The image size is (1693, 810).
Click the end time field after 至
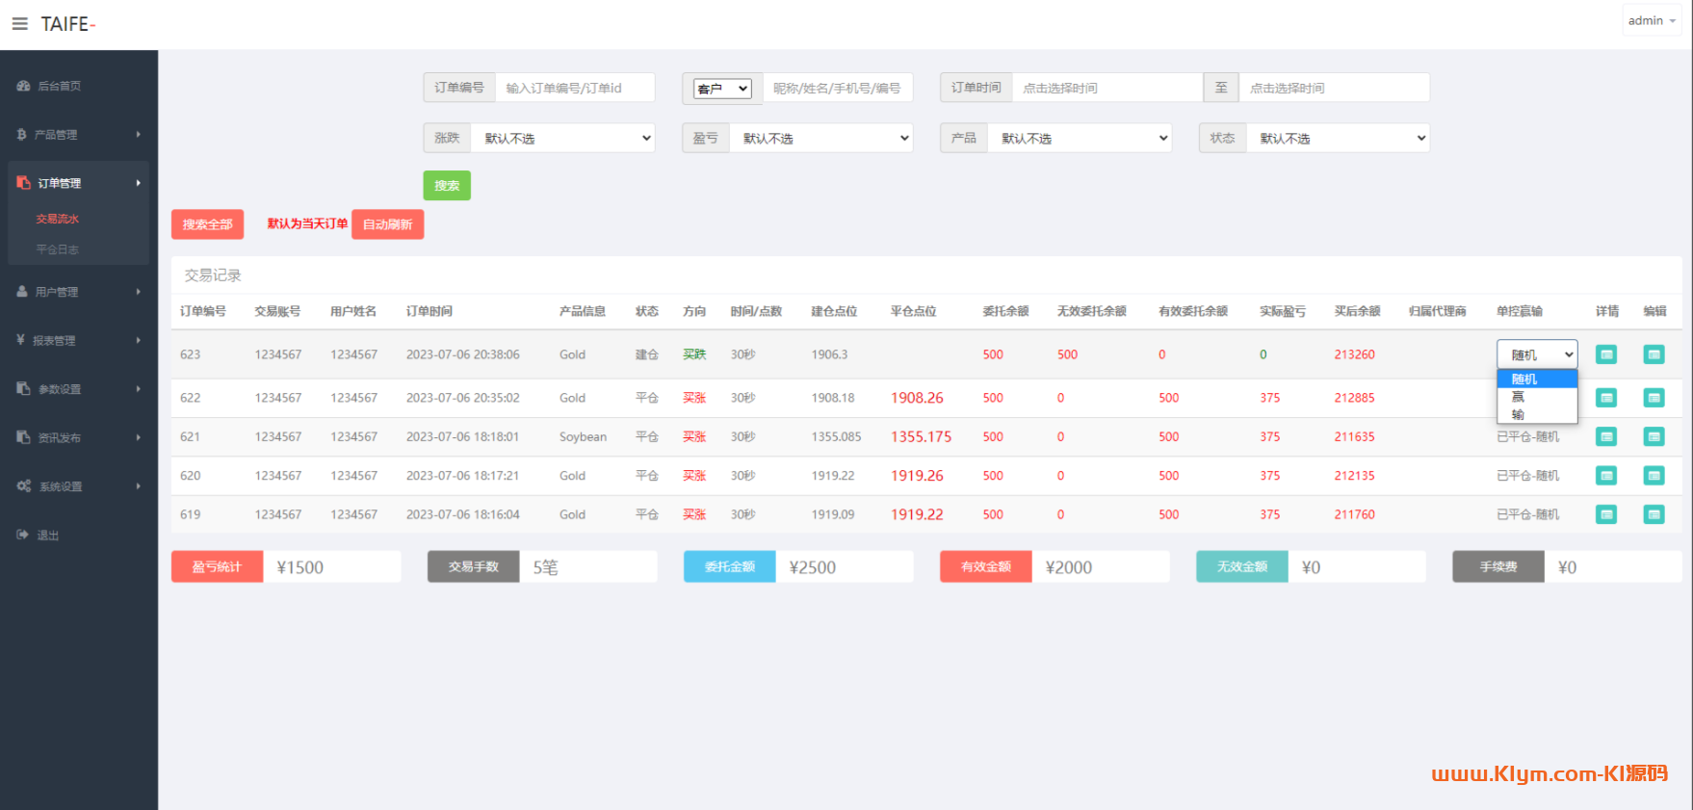click(1335, 88)
